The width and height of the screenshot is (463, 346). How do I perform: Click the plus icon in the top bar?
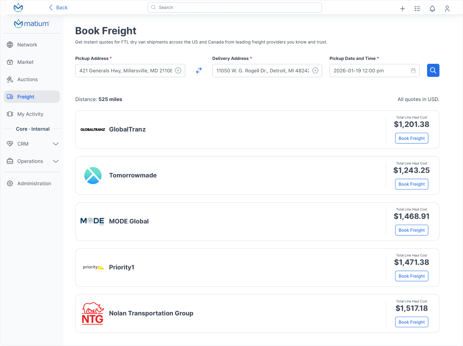402,9
